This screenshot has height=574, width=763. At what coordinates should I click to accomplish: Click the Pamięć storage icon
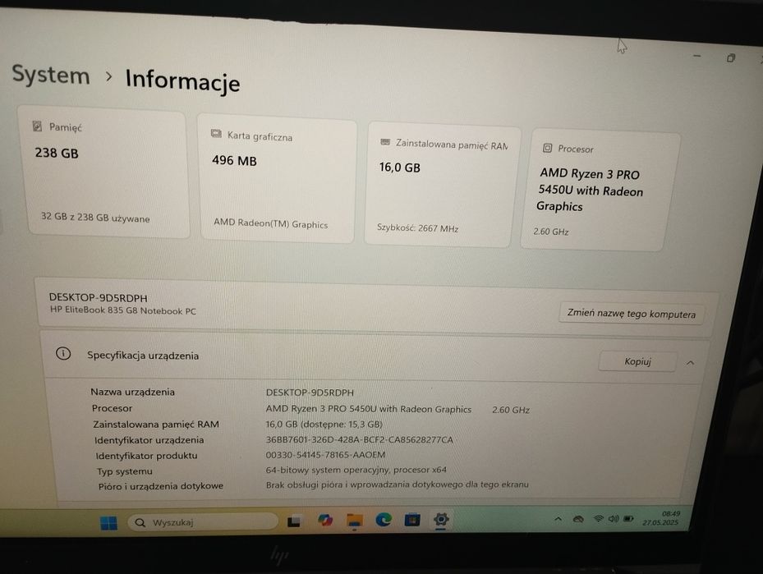[37, 126]
